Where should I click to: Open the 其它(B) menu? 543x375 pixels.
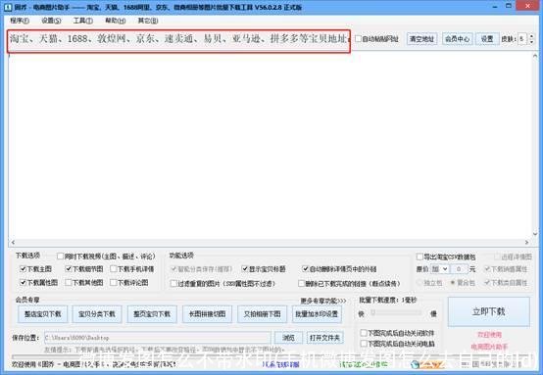[x=148, y=21]
